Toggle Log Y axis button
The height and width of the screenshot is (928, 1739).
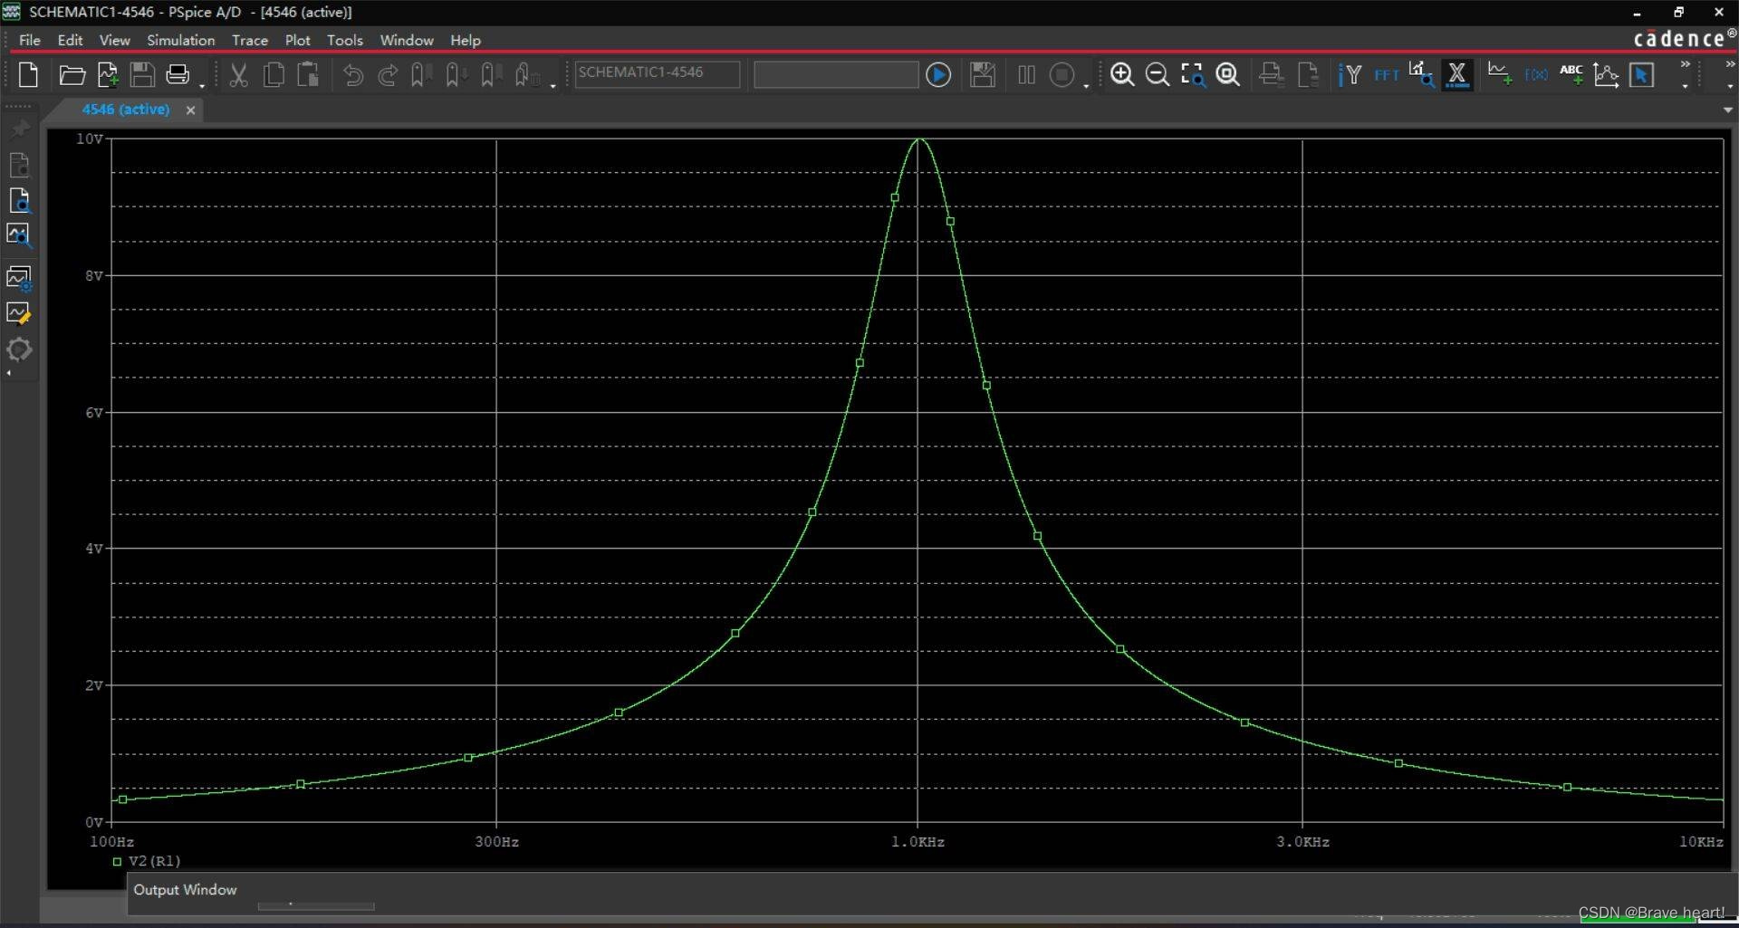1350,74
